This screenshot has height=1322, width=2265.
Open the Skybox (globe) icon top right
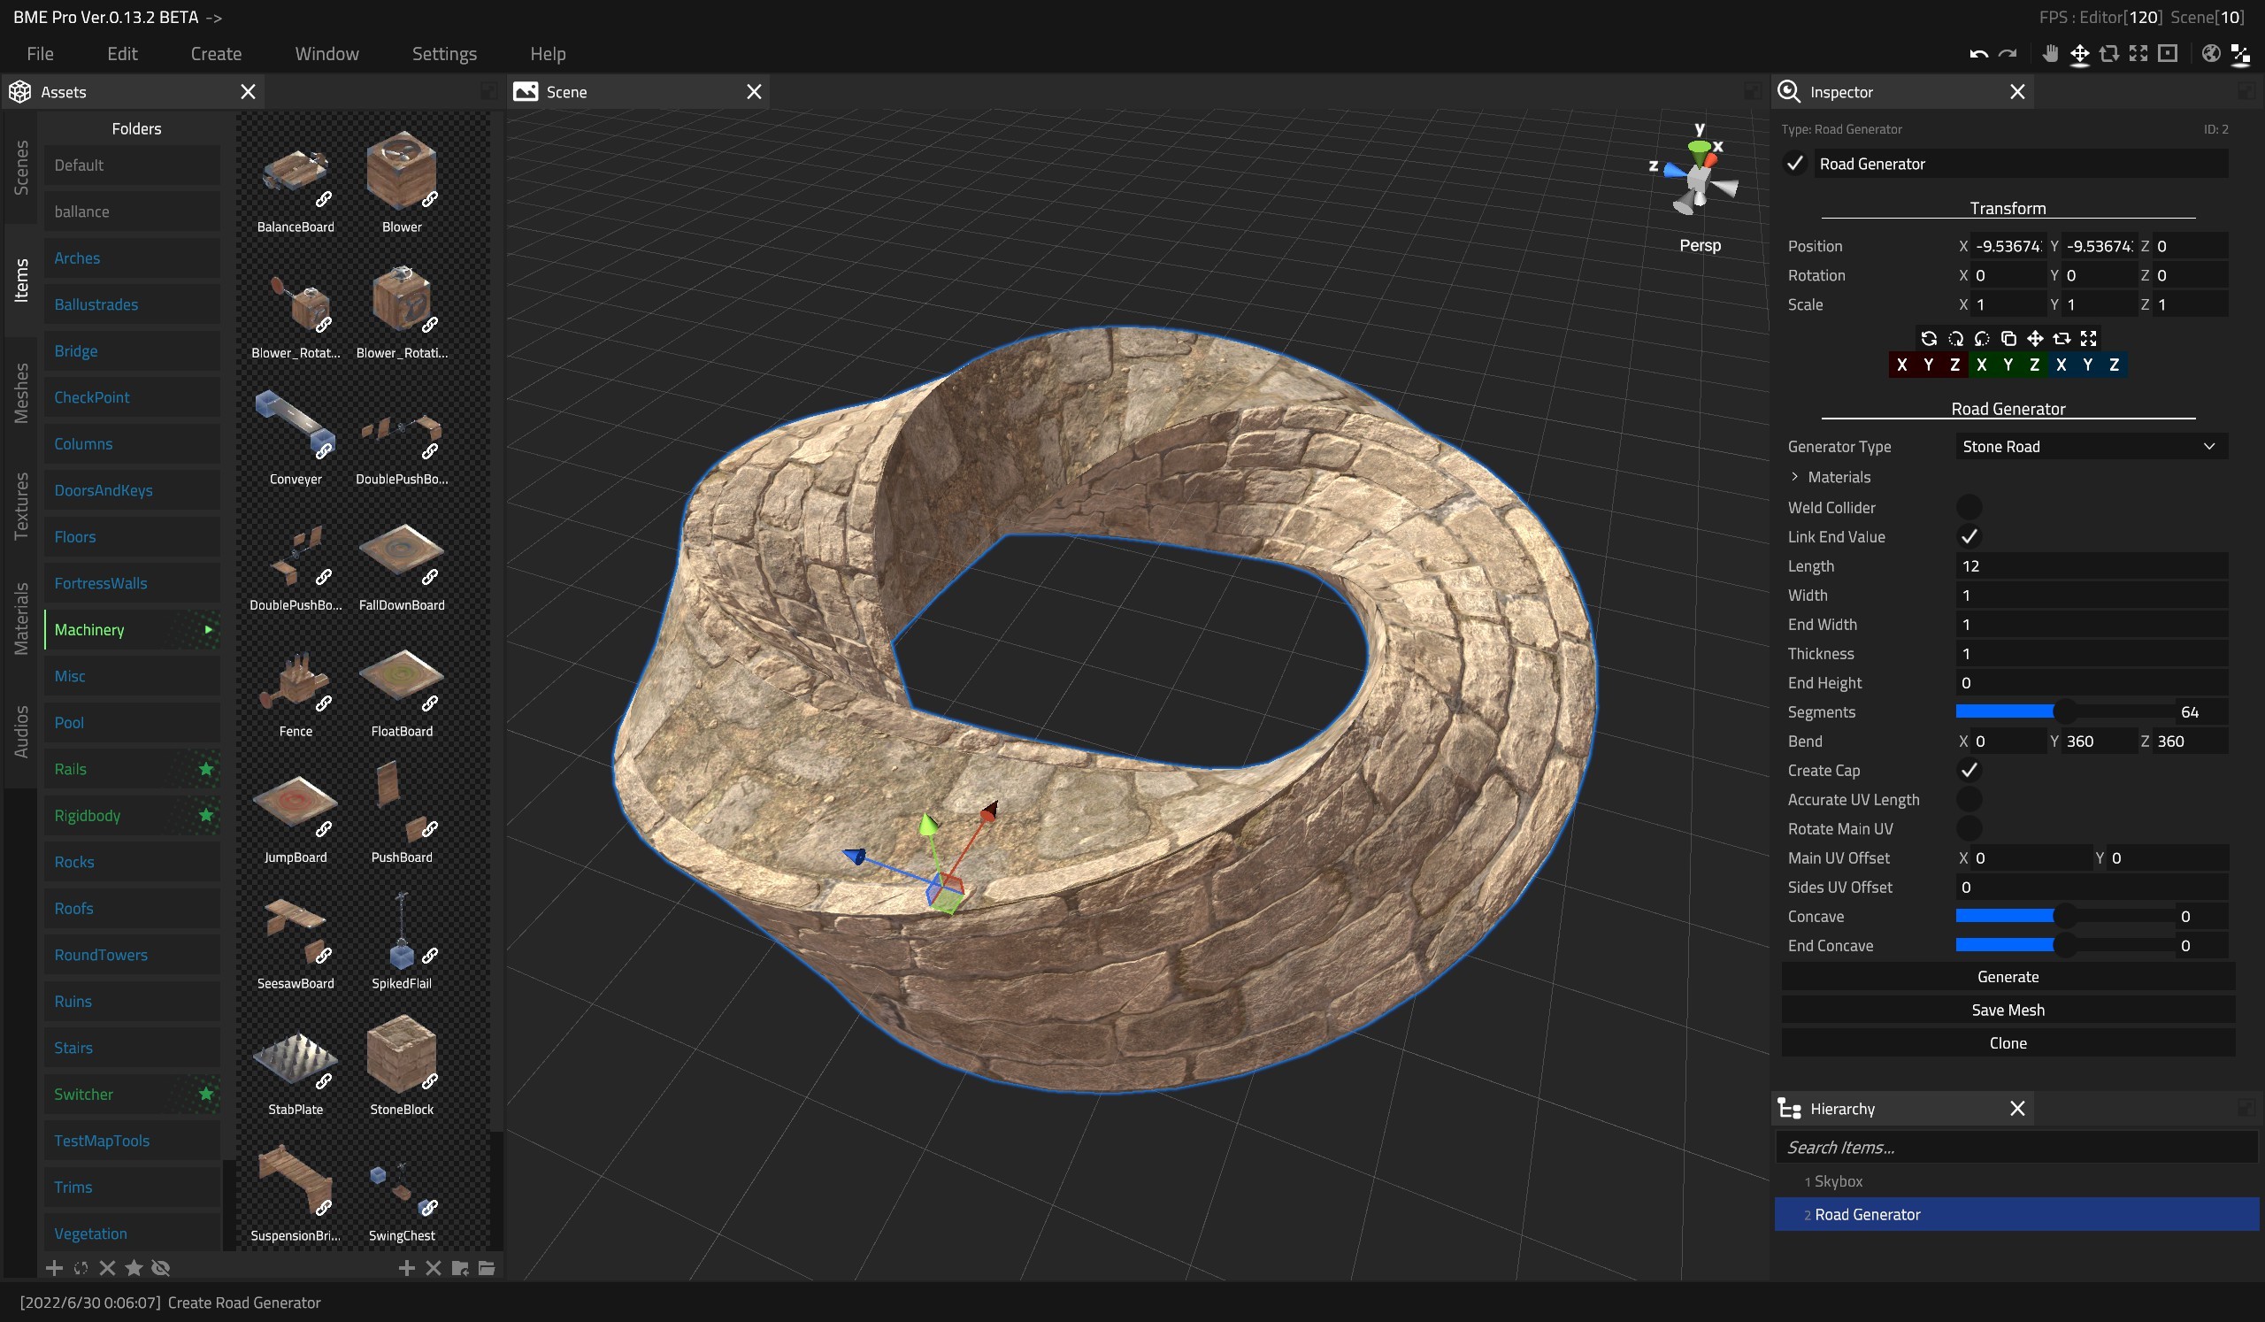click(2210, 54)
